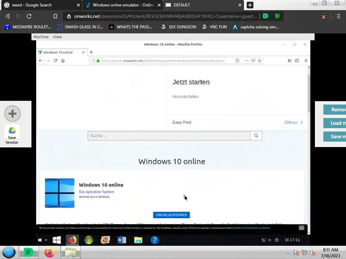Open emulated Firefox hamburger menu
This screenshot has height=259, width=346.
tap(306, 61)
